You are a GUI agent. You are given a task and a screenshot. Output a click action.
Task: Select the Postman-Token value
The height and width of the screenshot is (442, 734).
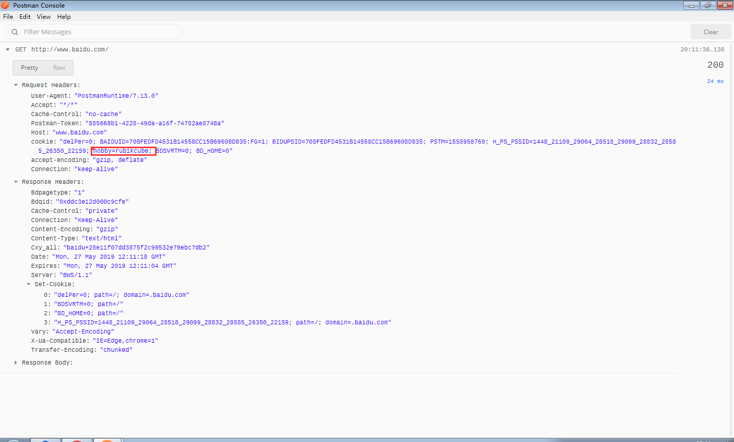(x=154, y=123)
